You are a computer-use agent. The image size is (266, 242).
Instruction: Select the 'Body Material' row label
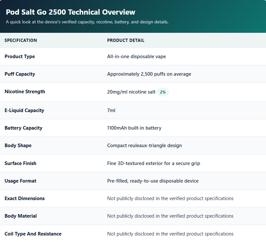(20, 216)
